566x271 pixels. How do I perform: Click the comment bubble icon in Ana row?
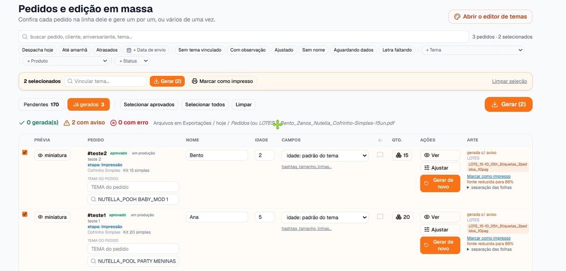pos(380,217)
